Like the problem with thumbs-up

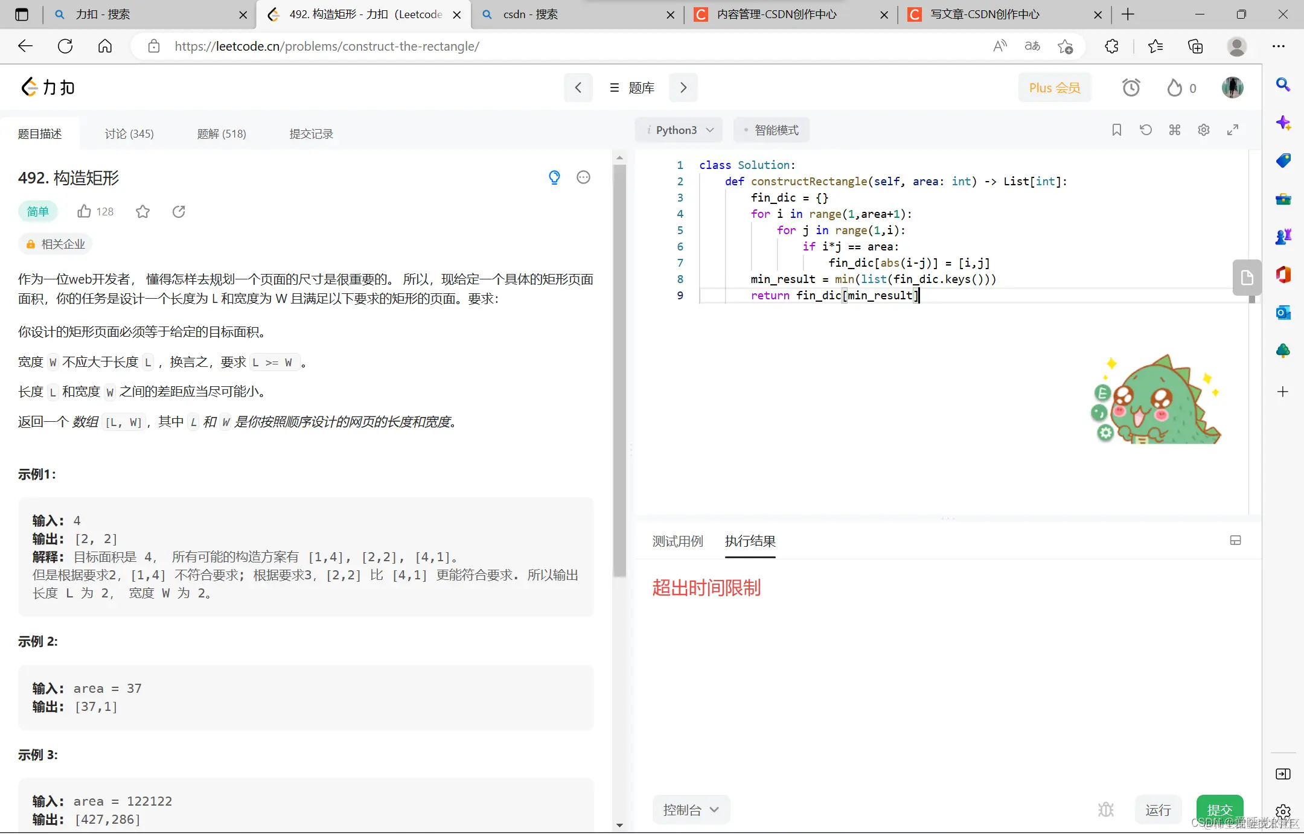pyautogui.click(x=85, y=212)
